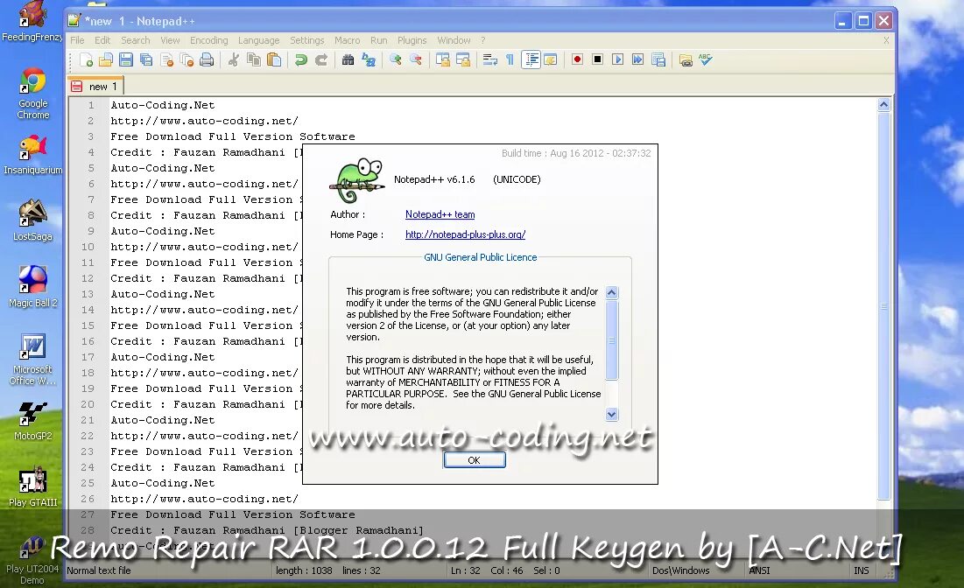
Task: Open the Macro menu
Action: click(x=348, y=40)
